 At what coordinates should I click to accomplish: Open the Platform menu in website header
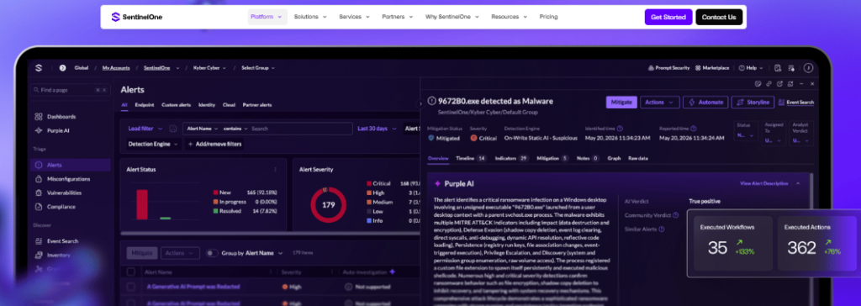point(267,17)
